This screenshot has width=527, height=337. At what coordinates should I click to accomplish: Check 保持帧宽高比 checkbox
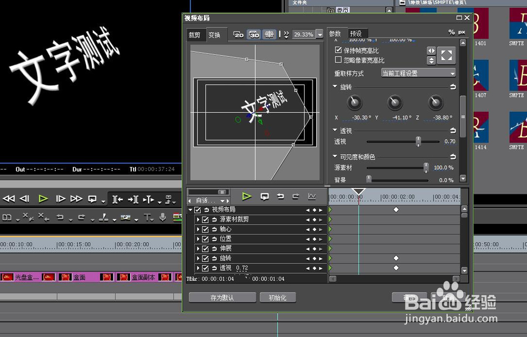click(338, 50)
